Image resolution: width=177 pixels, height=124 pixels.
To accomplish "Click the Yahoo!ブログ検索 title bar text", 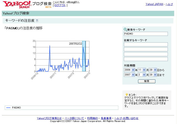I will coord(16,13).
